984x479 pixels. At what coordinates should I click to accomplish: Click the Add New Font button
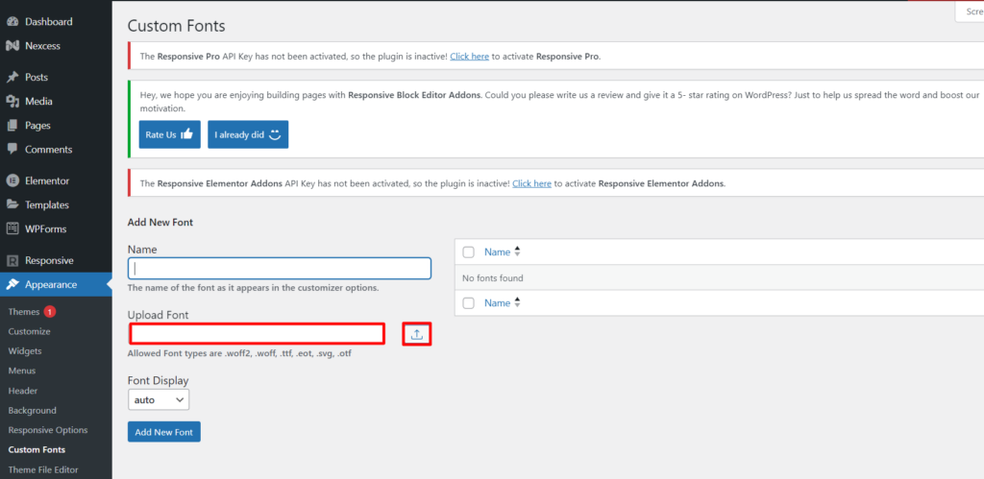163,431
